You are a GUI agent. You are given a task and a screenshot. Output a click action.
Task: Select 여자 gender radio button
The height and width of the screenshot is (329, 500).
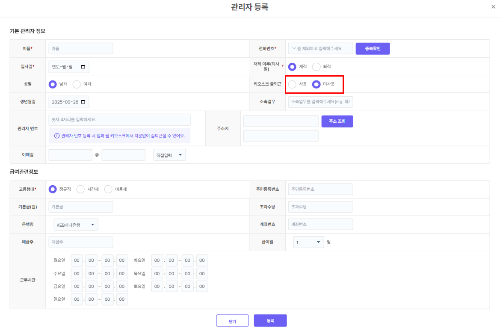point(77,84)
